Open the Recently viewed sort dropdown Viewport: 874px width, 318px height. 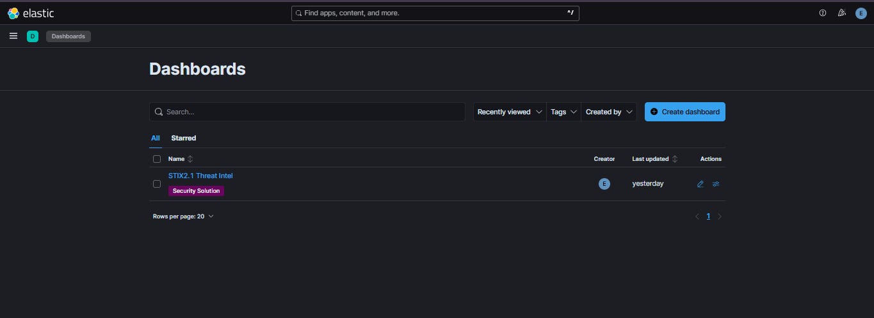click(x=510, y=112)
